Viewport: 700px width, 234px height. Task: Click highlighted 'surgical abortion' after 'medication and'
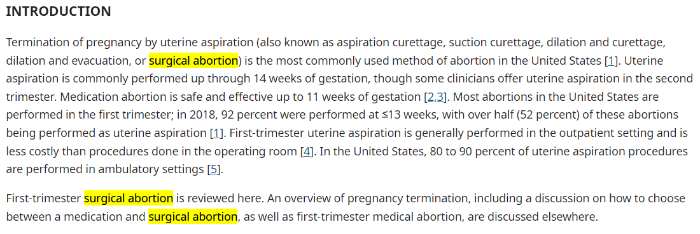click(193, 217)
